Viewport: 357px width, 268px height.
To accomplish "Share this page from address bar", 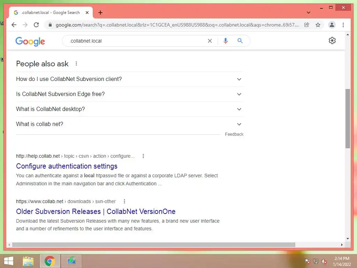I will [x=307, y=25].
